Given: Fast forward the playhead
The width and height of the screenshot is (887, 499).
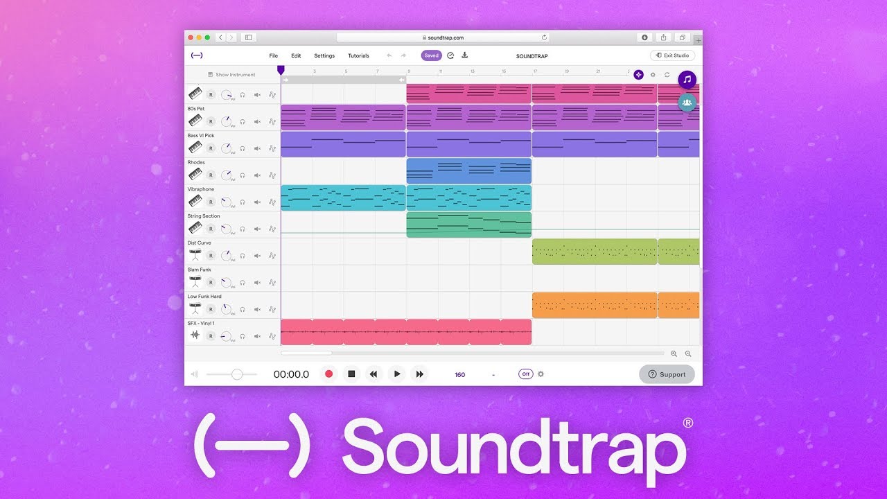Looking at the screenshot, I should tap(419, 374).
